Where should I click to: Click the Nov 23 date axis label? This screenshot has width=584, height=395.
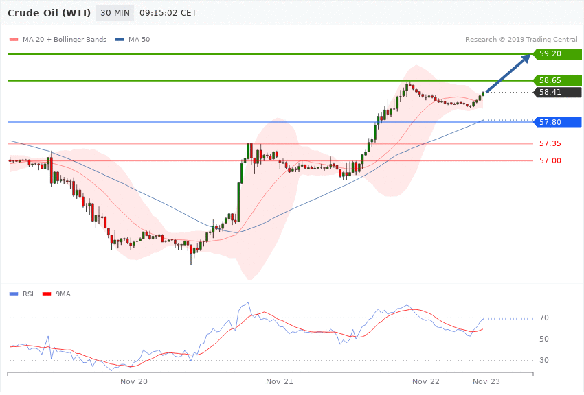tap(486, 381)
